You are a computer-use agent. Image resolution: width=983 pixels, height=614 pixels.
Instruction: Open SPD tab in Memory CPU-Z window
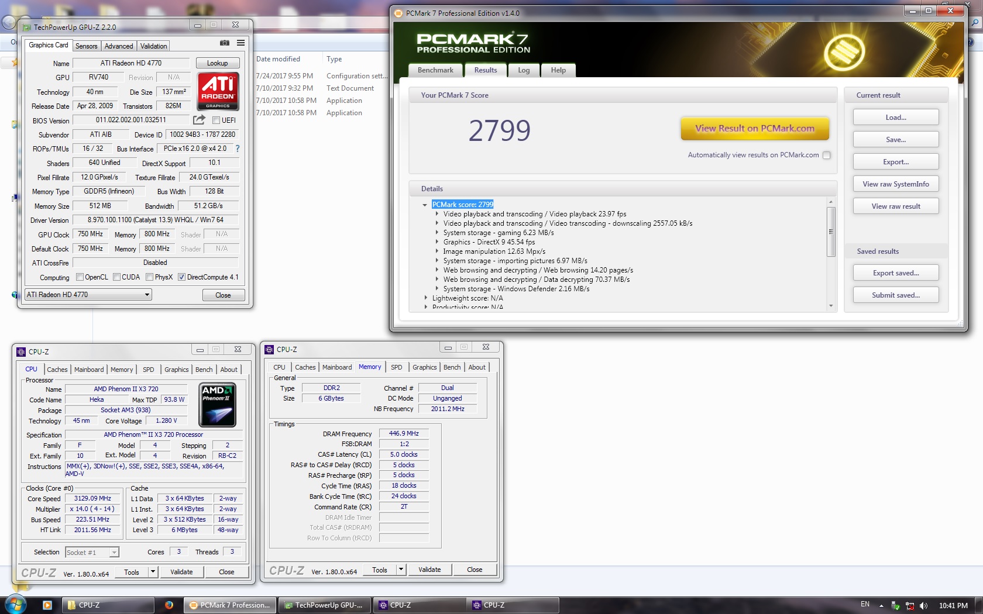[x=396, y=367]
